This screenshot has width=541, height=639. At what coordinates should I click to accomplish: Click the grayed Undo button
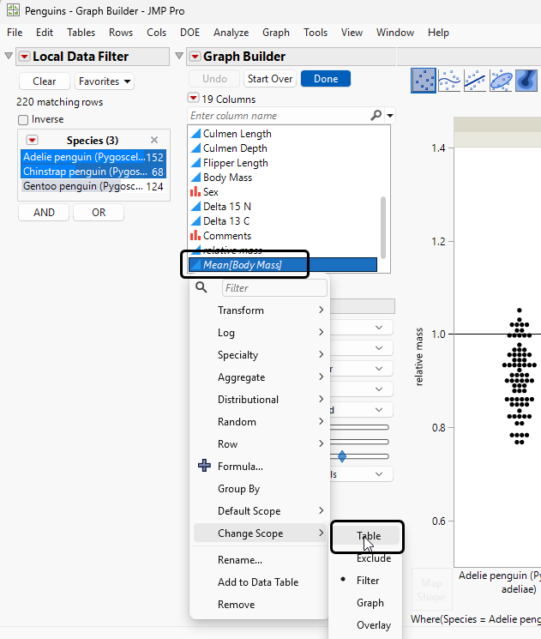(214, 79)
